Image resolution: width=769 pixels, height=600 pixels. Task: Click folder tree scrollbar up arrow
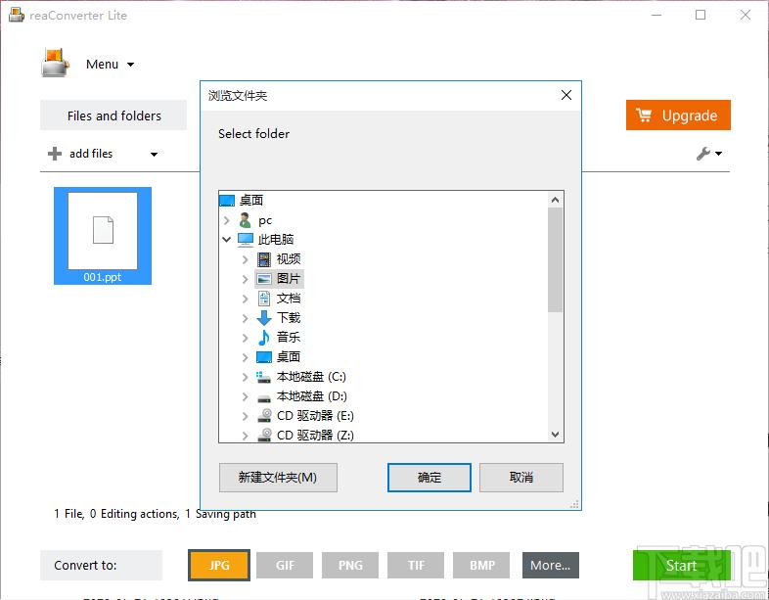(x=555, y=200)
